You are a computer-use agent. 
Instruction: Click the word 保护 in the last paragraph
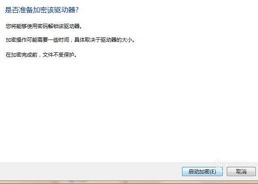pos(69,55)
